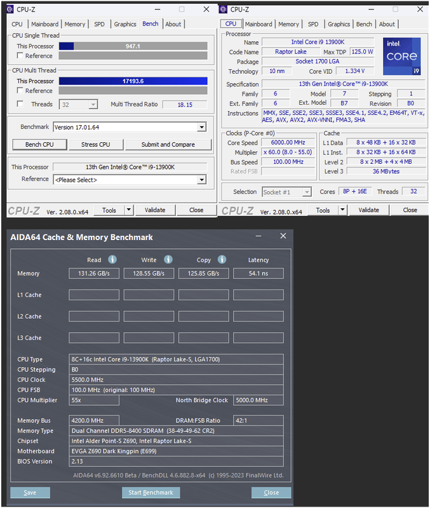Expand Tools dropdown arrow in Bench window

tap(129, 210)
